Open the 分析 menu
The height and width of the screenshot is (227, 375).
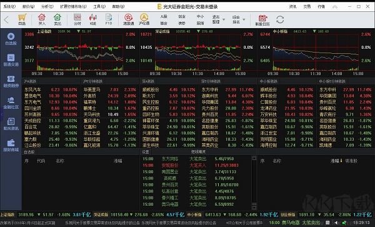[x=47, y=6]
